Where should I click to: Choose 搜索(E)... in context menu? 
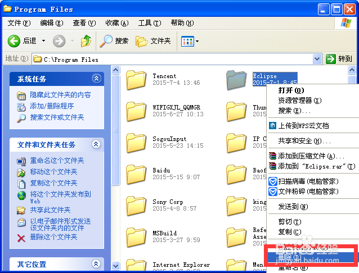(x=313, y=111)
